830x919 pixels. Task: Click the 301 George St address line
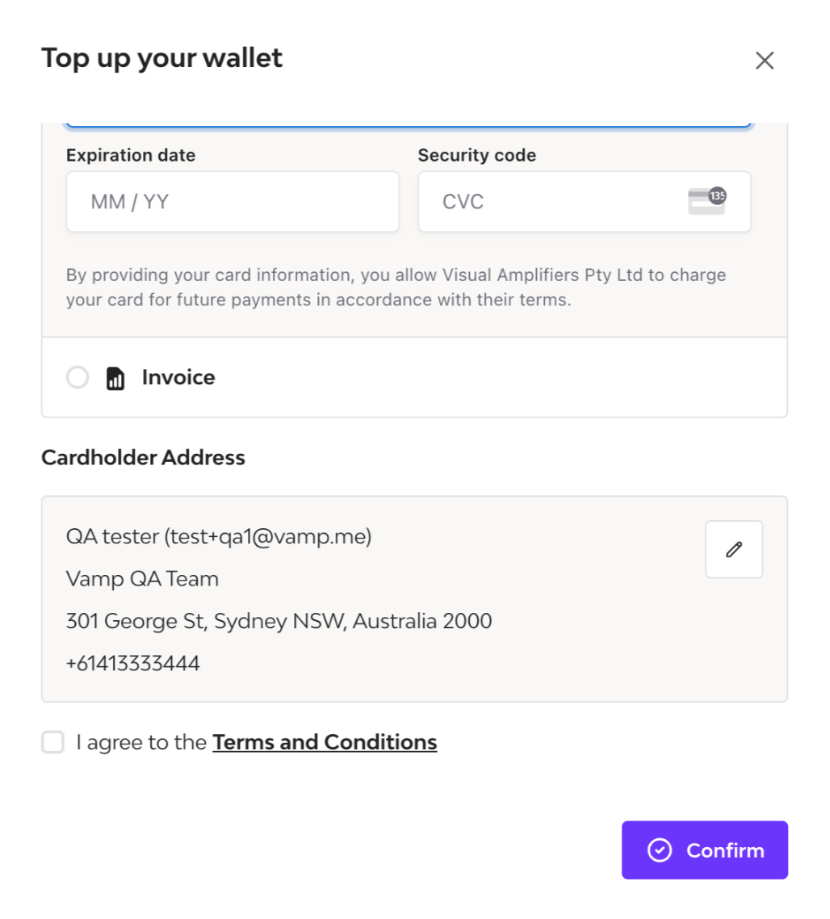[x=279, y=621]
